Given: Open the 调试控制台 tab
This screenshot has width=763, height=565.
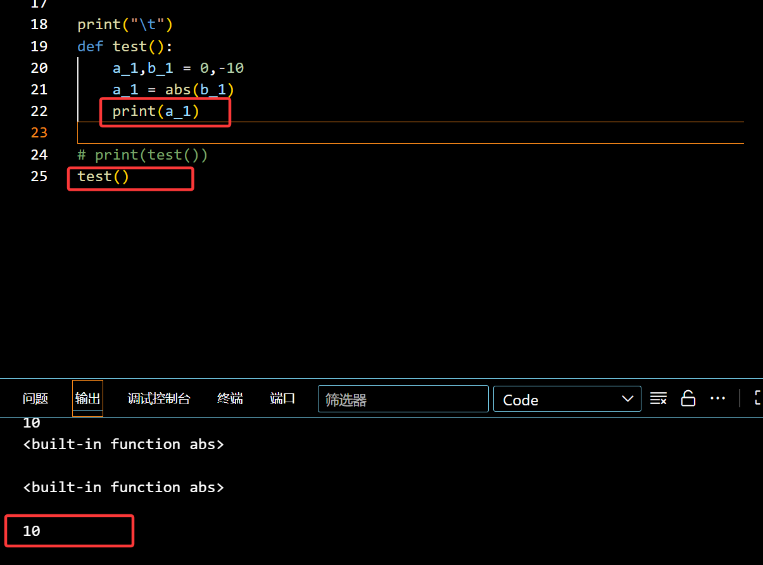Looking at the screenshot, I should point(159,399).
